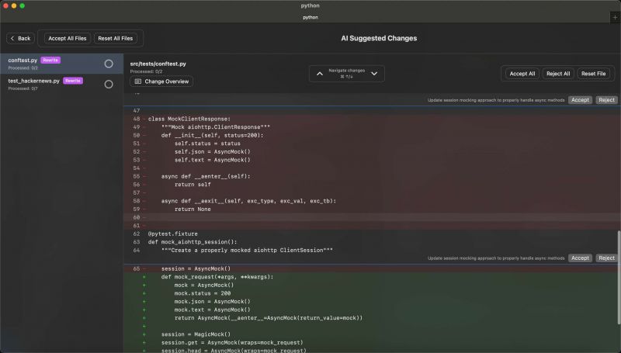Go back using the Back button
The height and width of the screenshot is (353, 621).
(21, 38)
